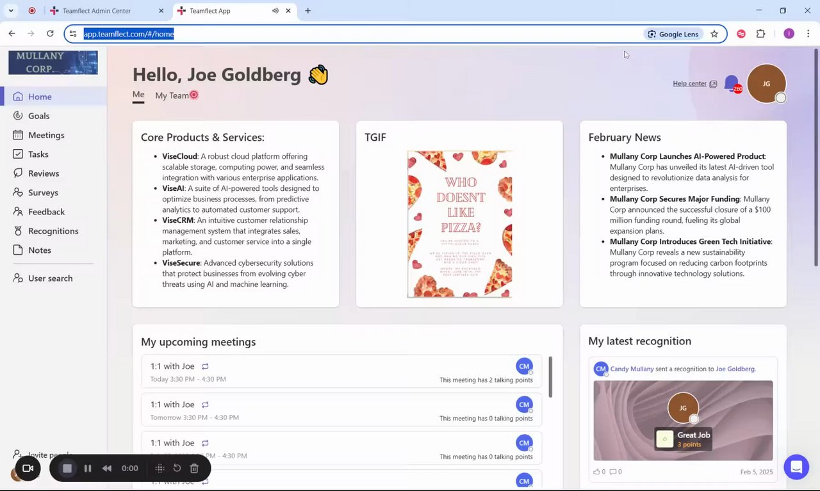This screenshot has width=820, height=491.
Task: Open a new browser tab with plus icon
Action: tap(307, 11)
